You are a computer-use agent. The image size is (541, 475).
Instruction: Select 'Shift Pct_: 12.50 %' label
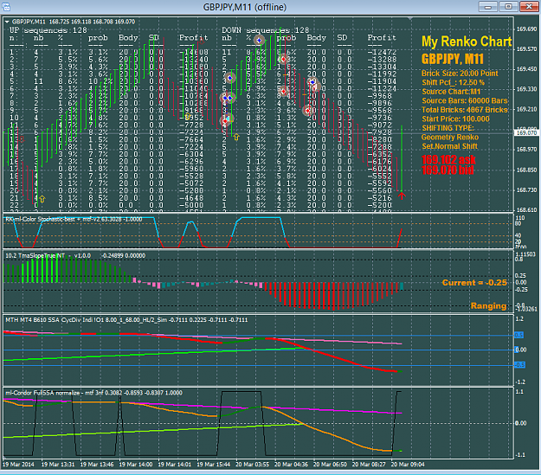click(453, 82)
